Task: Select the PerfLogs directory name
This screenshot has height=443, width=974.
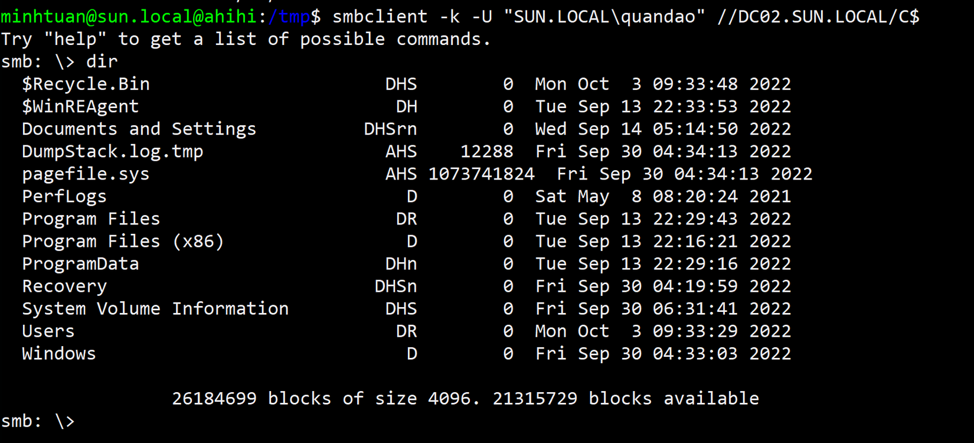Action: (x=64, y=197)
